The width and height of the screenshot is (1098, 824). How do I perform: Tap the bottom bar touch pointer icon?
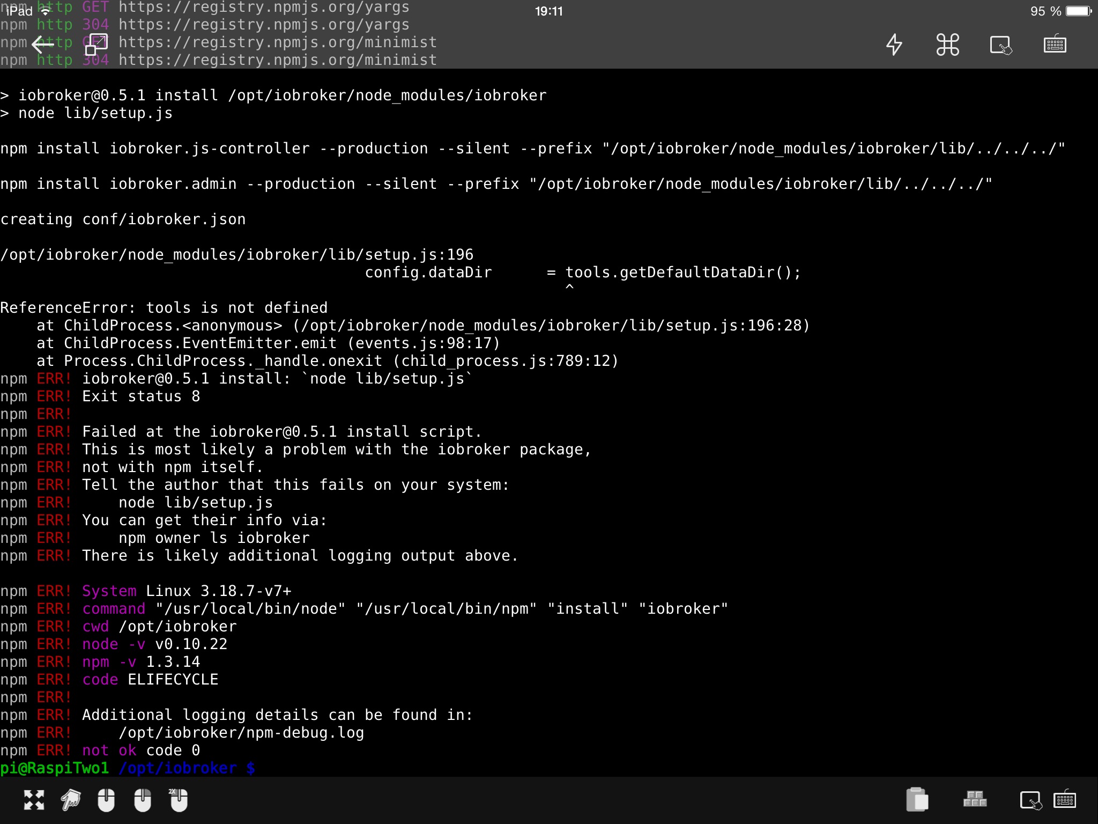[1030, 800]
